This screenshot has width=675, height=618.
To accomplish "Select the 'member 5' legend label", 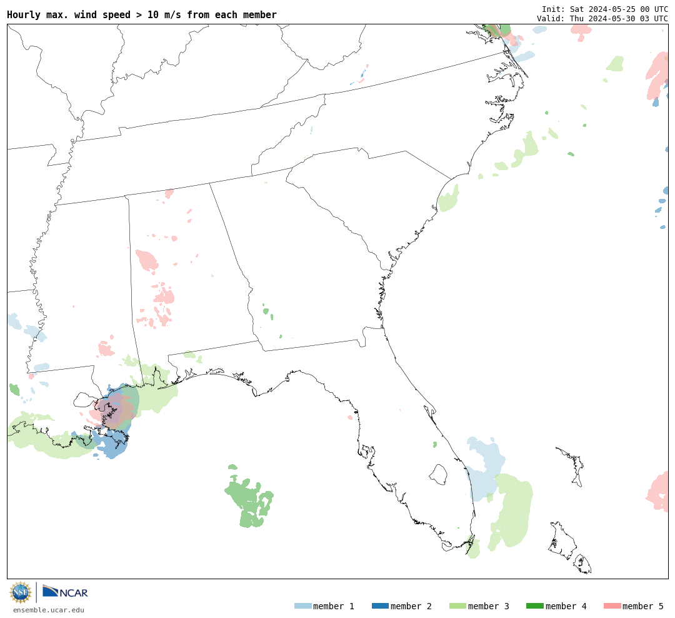I will click(643, 606).
